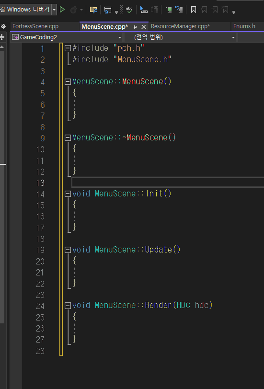Screen dimensions: 264x389
Task: Click the void keyword on line 19
Action: pos(81,250)
